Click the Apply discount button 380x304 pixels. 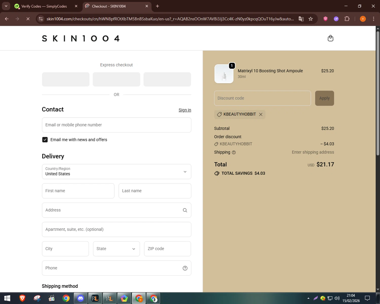click(x=325, y=98)
